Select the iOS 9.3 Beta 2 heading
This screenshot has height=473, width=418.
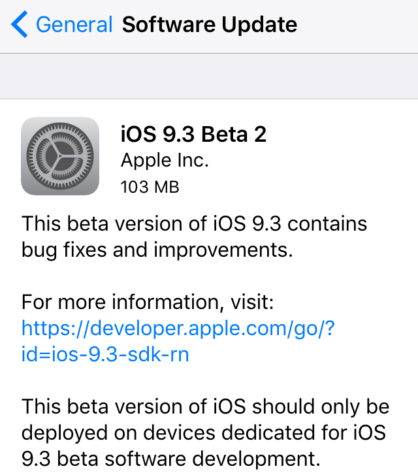[193, 134]
